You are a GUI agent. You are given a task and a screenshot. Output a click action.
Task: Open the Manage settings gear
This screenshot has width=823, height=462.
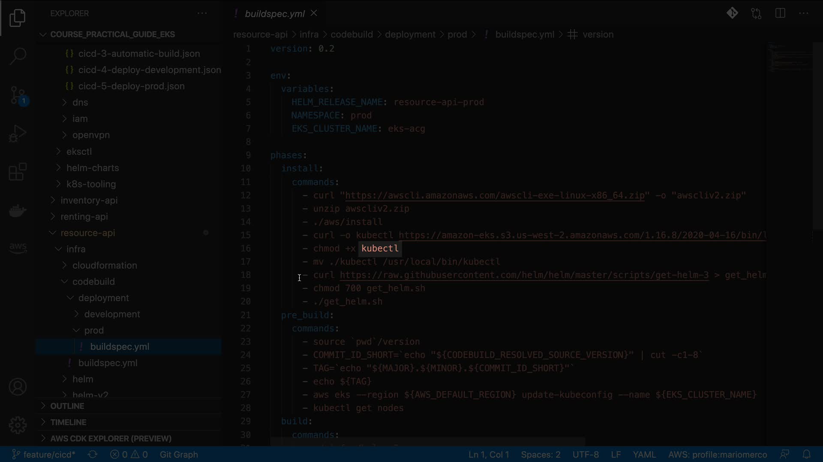tap(18, 425)
